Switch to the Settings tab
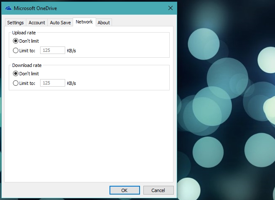This screenshot has height=200, width=275. coord(15,23)
